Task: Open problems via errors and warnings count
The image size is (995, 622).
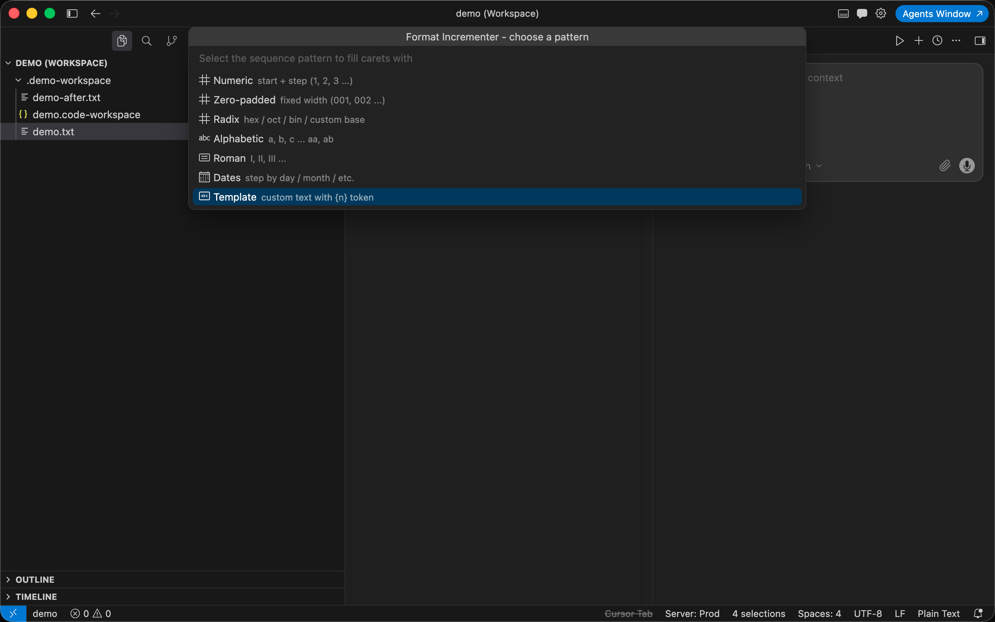Action: tap(91, 613)
